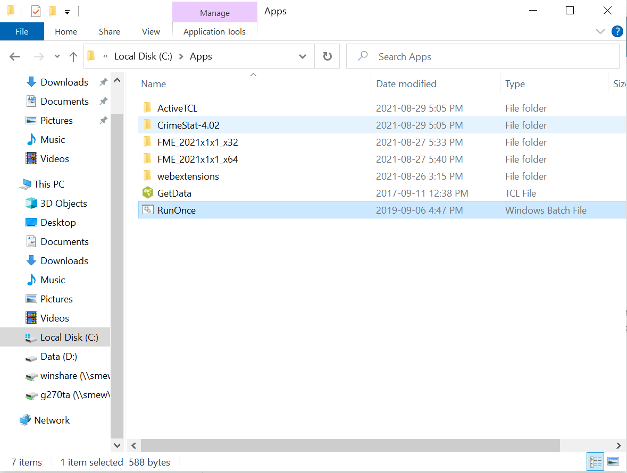627x473 pixels.
Task: Open address bar history dropdown
Action: tap(303, 57)
